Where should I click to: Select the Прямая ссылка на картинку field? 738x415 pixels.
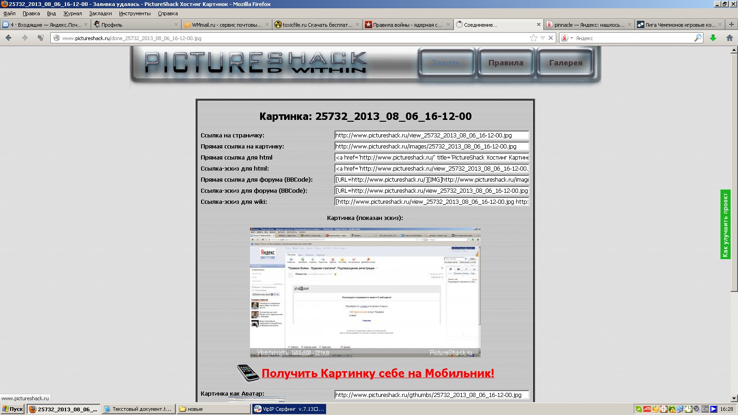point(431,146)
